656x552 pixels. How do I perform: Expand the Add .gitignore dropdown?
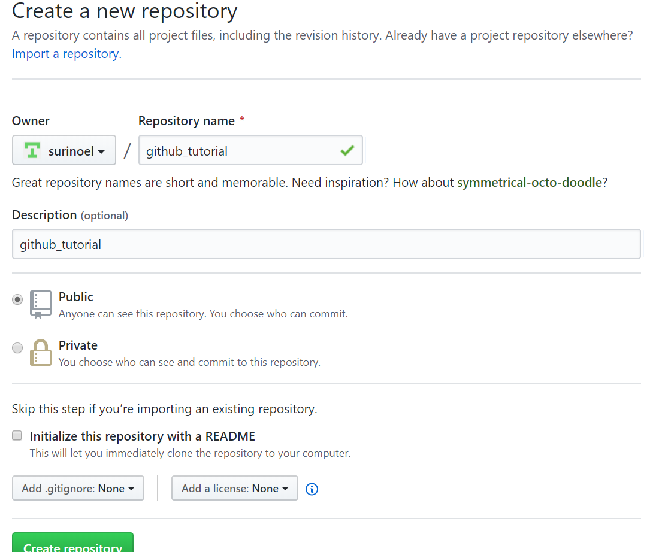[x=78, y=488]
